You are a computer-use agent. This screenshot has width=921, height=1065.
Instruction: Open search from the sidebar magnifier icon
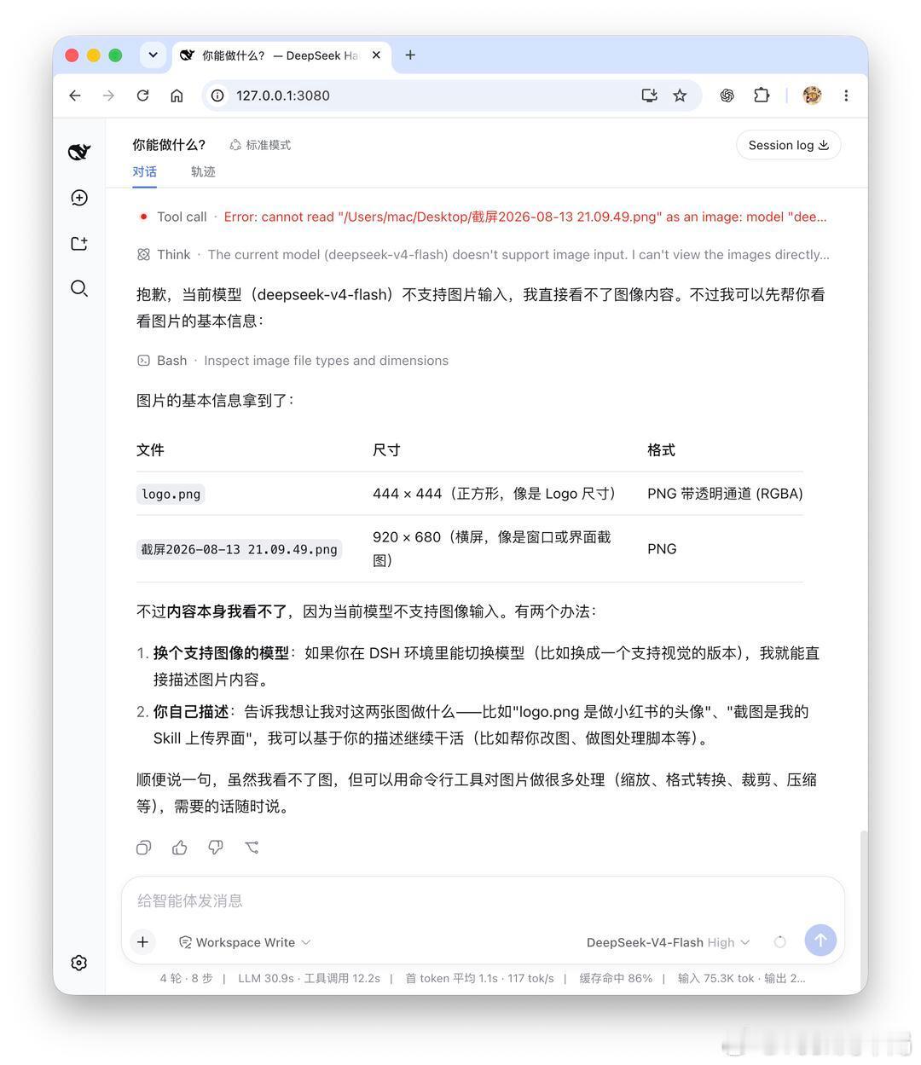(79, 288)
